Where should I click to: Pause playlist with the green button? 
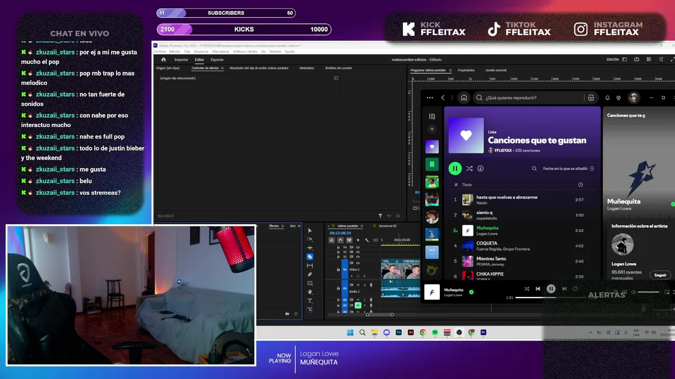pyautogui.click(x=455, y=168)
